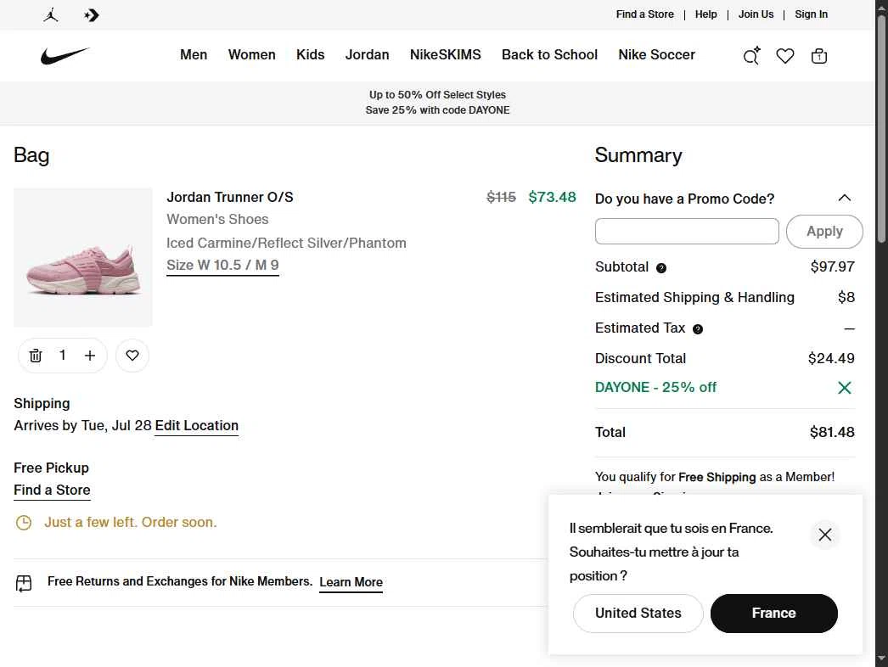Open the Jordan brand logo link
Screen dimensions: 888x667
[51, 14]
